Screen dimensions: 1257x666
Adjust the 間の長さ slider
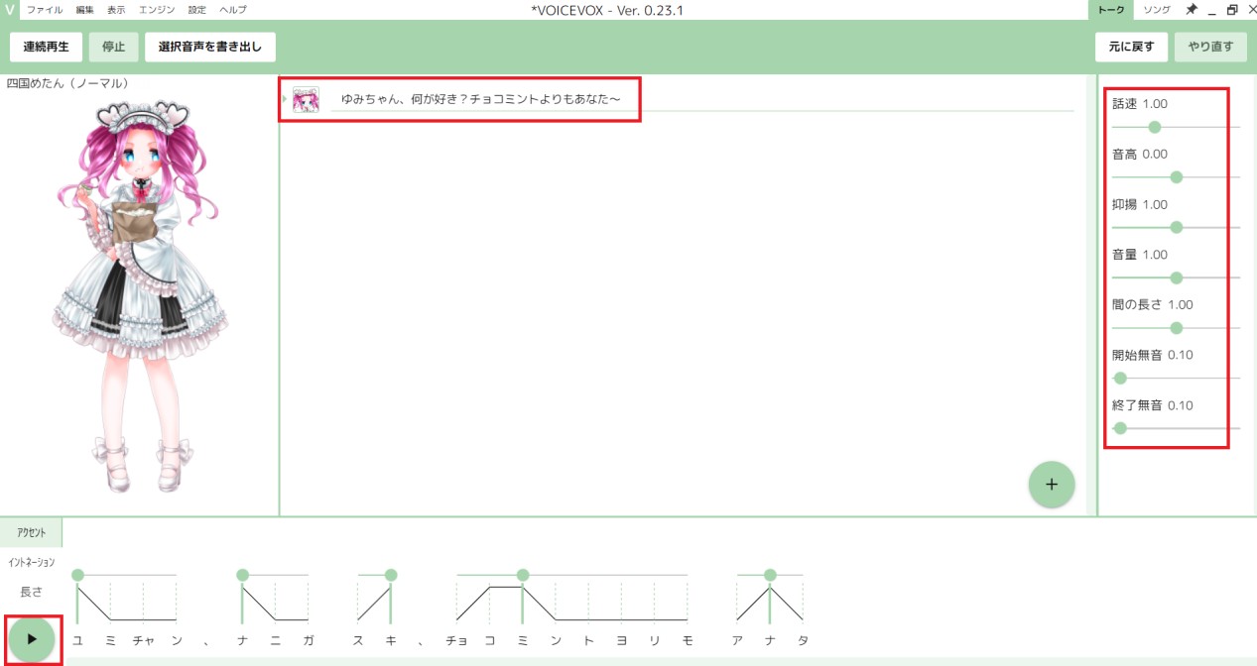pos(1176,328)
